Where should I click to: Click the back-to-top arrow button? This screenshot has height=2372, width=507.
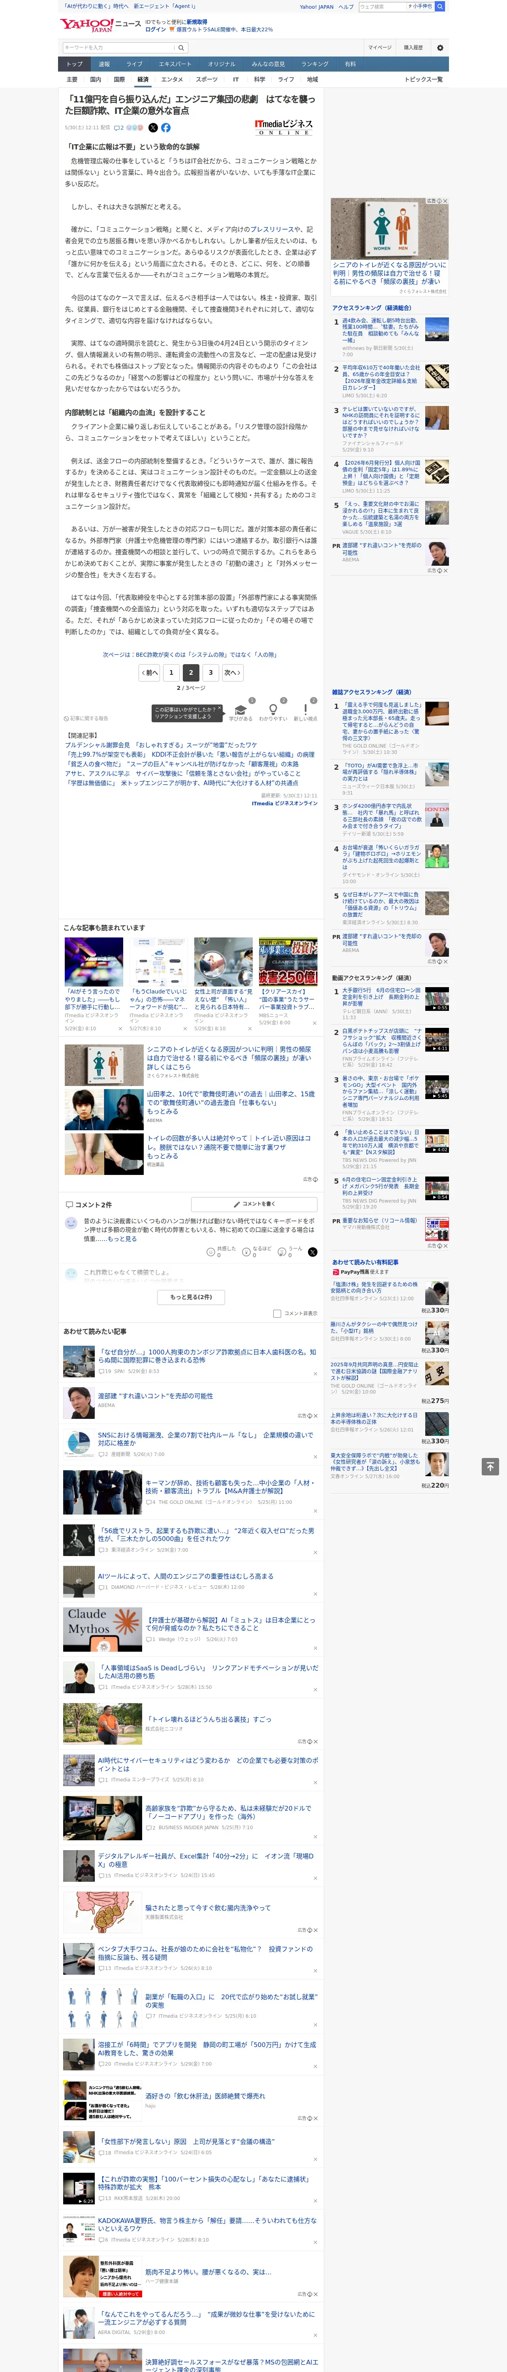[x=490, y=1466]
